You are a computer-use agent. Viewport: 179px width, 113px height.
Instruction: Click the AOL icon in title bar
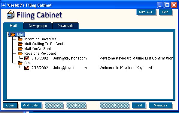tap(4, 5)
